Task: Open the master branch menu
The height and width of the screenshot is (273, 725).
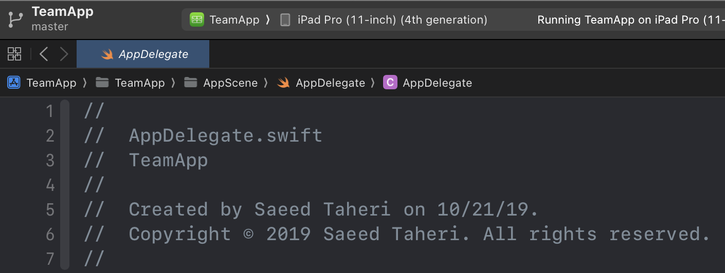Action: 50,27
